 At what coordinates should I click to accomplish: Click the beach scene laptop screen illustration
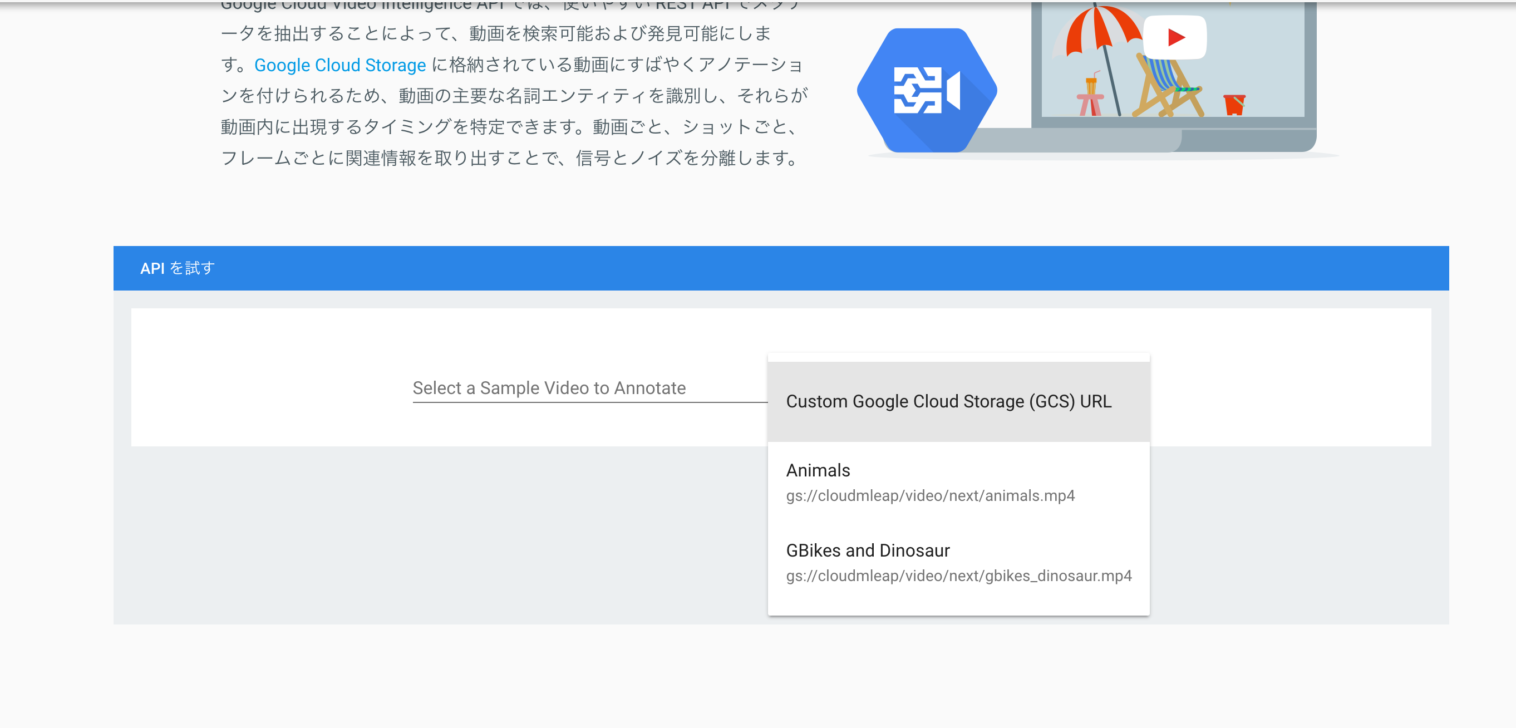click(x=1173, y=59)
